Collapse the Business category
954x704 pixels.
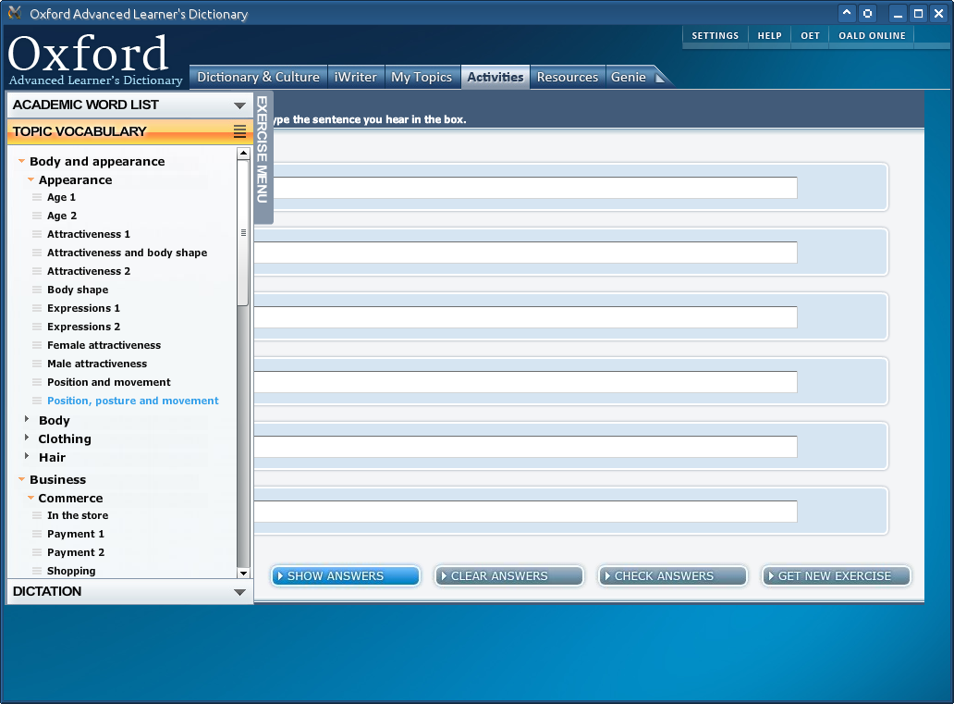[22, 479]
